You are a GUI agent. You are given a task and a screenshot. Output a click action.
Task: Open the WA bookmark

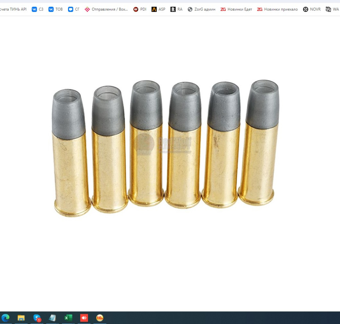tap(332, 9)
